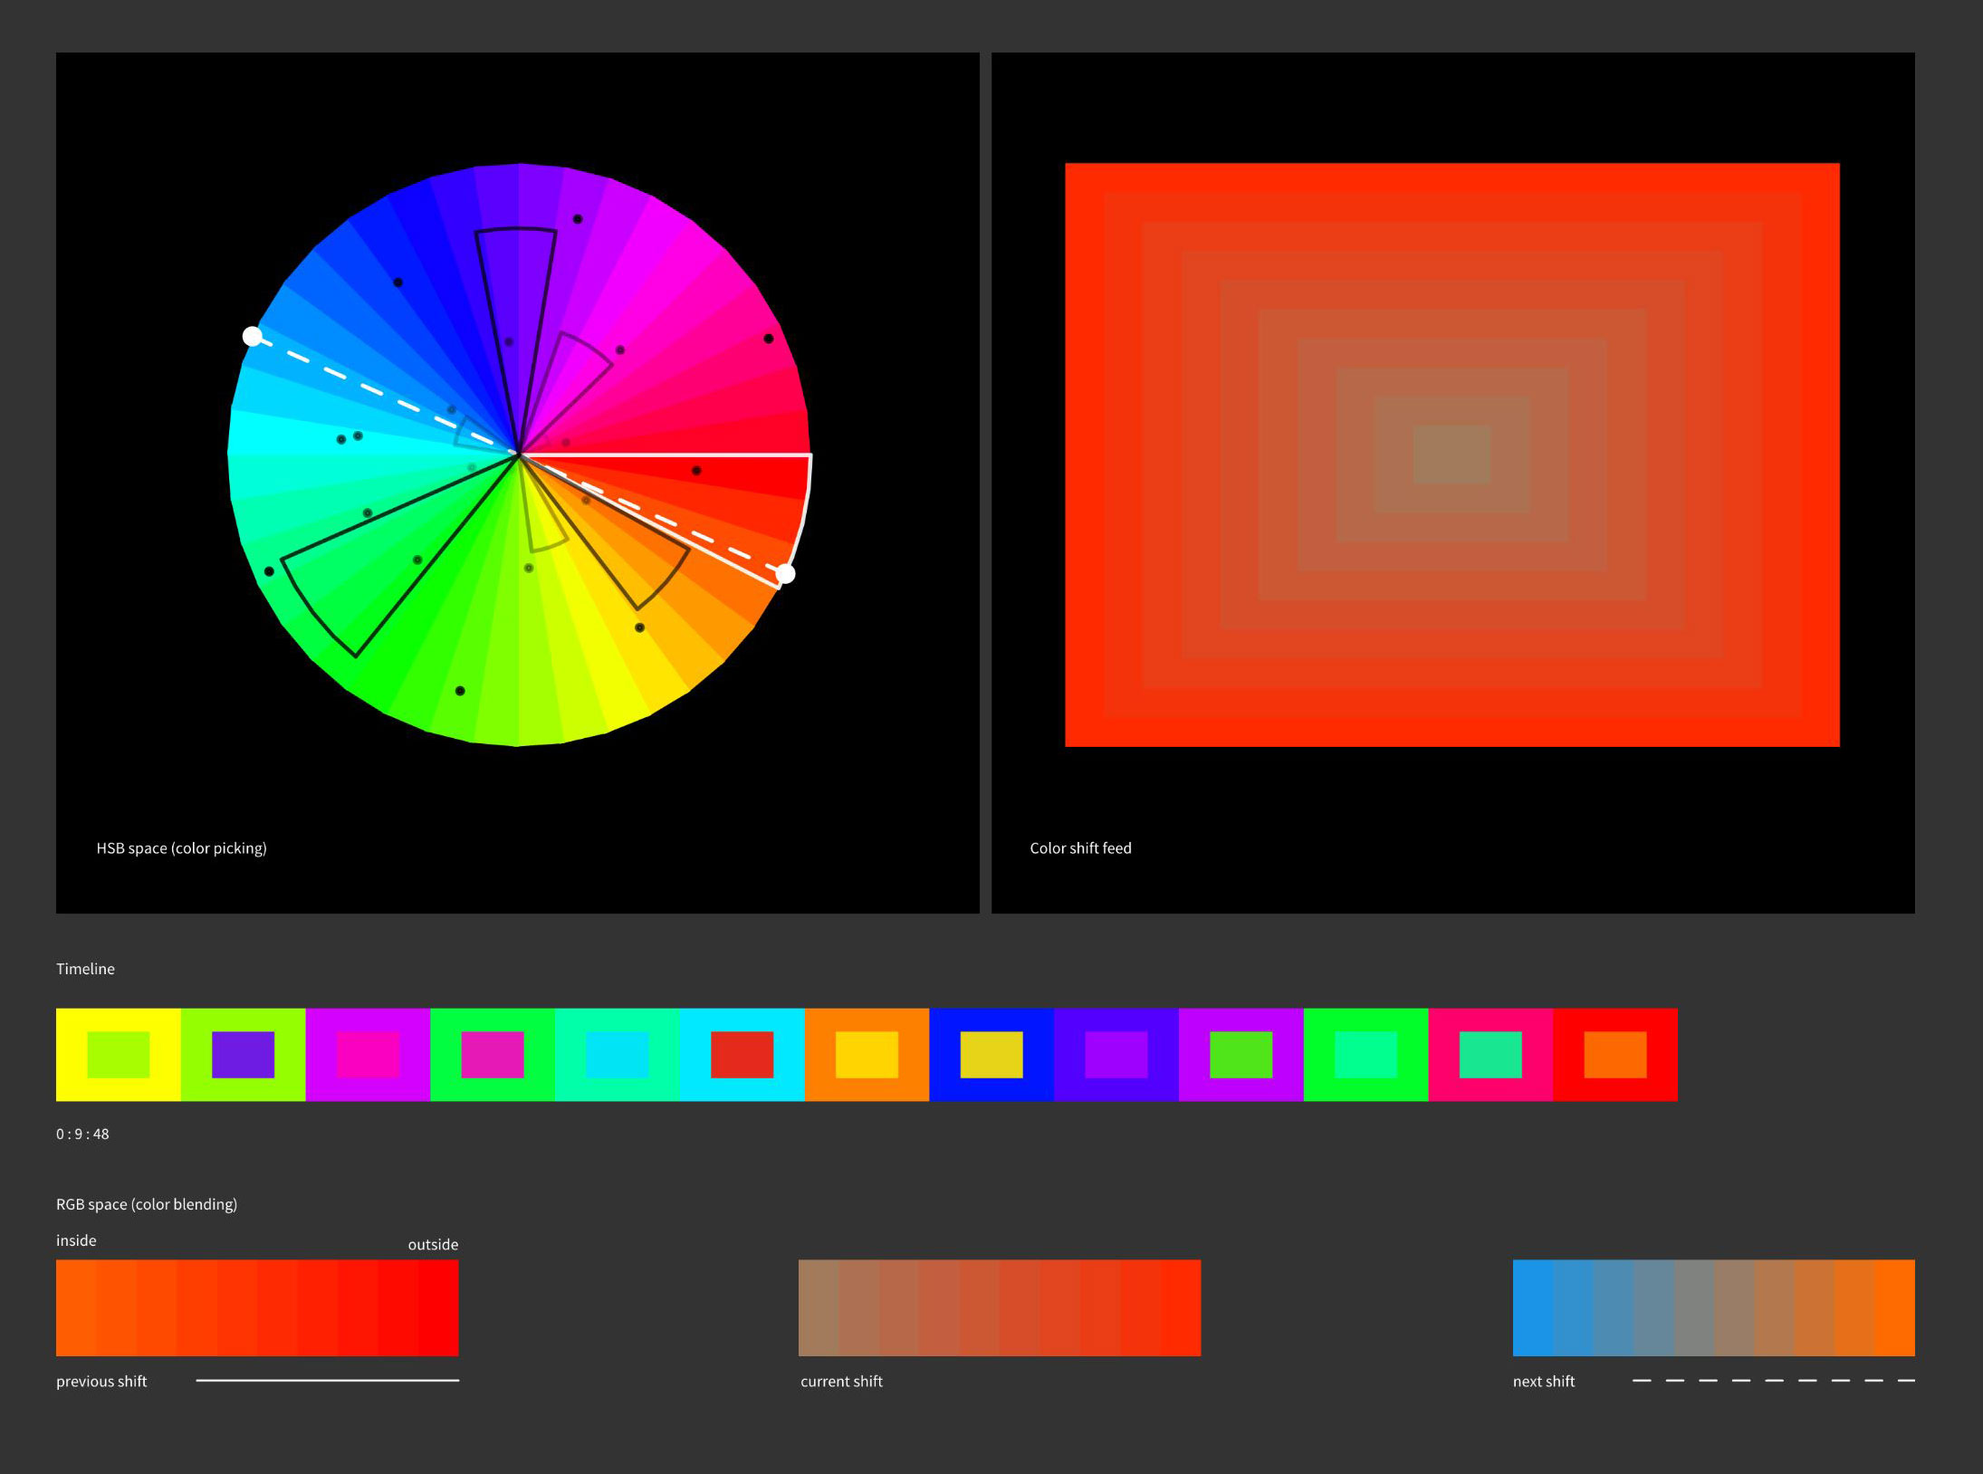The height and width of the screenshot is (1474, 1983).
Task: Click the Color shift feed label
Action: pyautogui.click(x=1080, y=847)
